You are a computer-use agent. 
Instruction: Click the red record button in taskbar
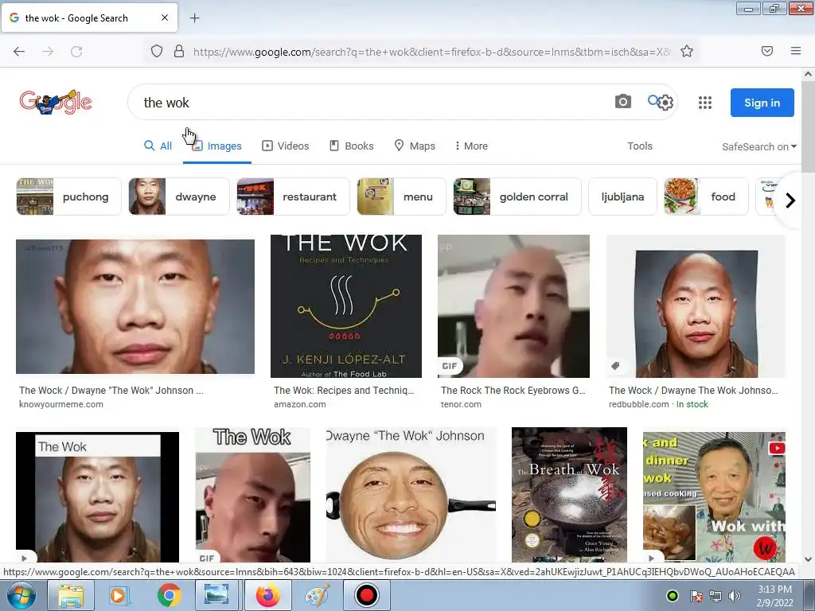pos(366,595)
